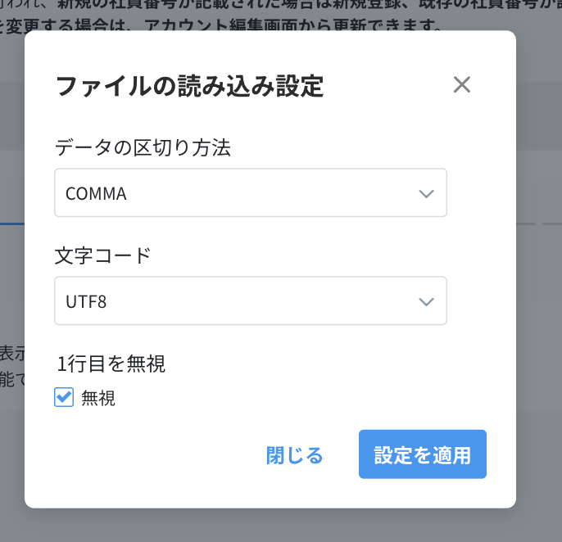The width and height of the screenshot is (562, 542).
Task: Click the chevron arrow beside UTF8
Action: point(426,301)
